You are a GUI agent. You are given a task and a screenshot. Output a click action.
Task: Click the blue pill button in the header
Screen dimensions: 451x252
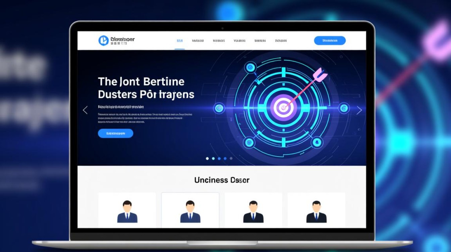(x=330, y=41)
